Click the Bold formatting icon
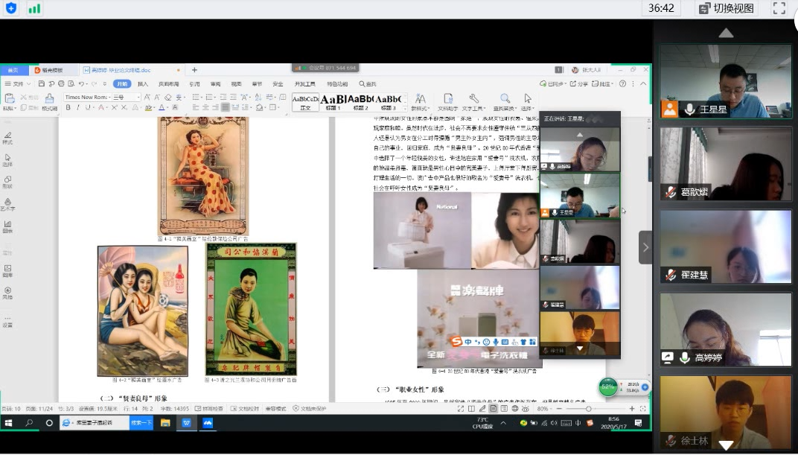798x455 pixels. pyautogui.click(x=68, y=108)
